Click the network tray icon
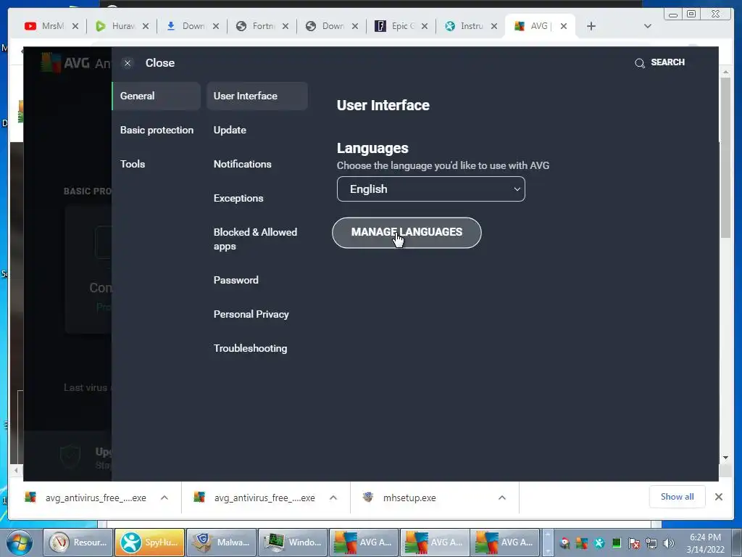This screenshot has height=557, width=742. [x=651, y=543]
